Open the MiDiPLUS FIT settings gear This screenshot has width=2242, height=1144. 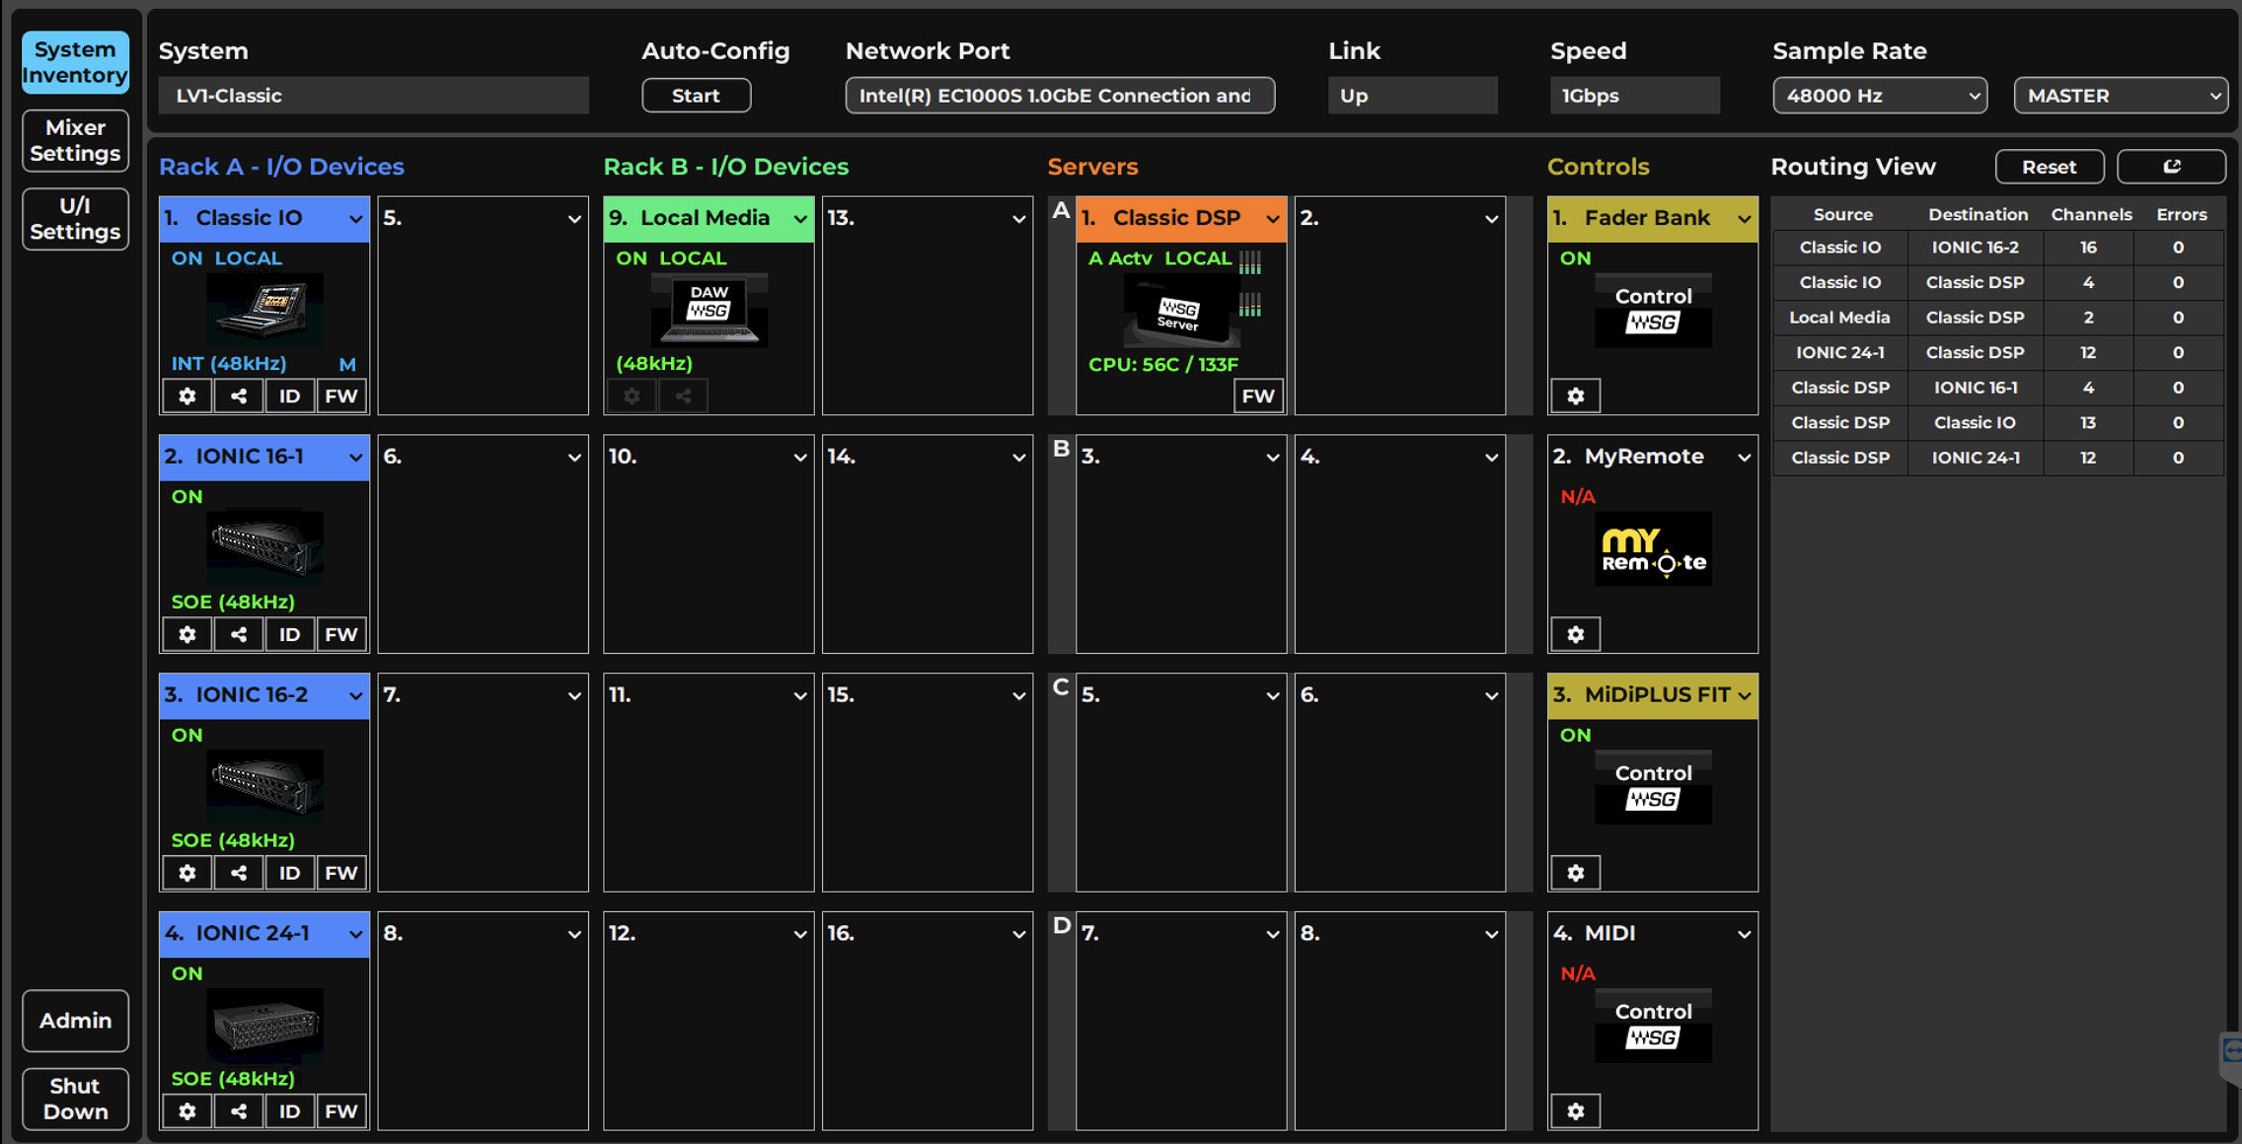1576,874
